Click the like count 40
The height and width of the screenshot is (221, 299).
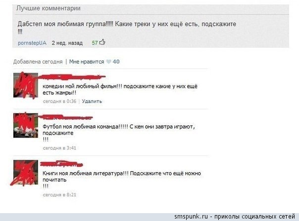pyautogui.click(x=116, y=62)
